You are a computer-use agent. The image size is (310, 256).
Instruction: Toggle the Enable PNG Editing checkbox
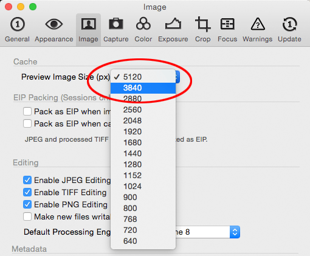(27, 204)
